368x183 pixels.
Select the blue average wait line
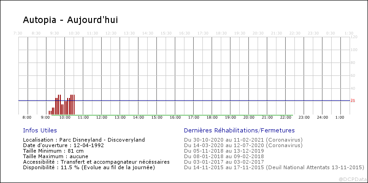(x=184, y=100)
